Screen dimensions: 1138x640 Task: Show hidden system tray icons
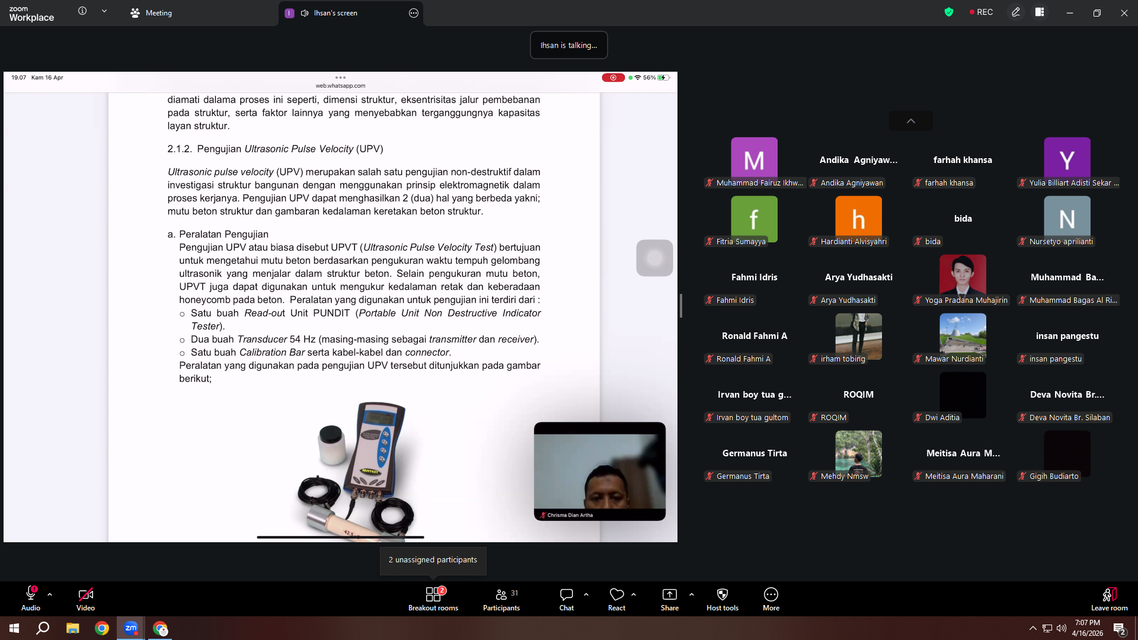(x=1033, y=628)
